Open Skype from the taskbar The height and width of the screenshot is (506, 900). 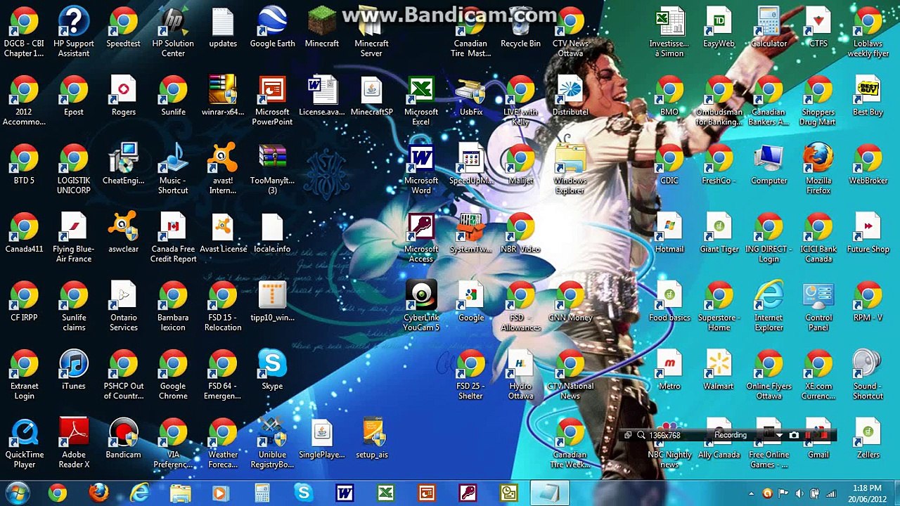tap(304, 493)
